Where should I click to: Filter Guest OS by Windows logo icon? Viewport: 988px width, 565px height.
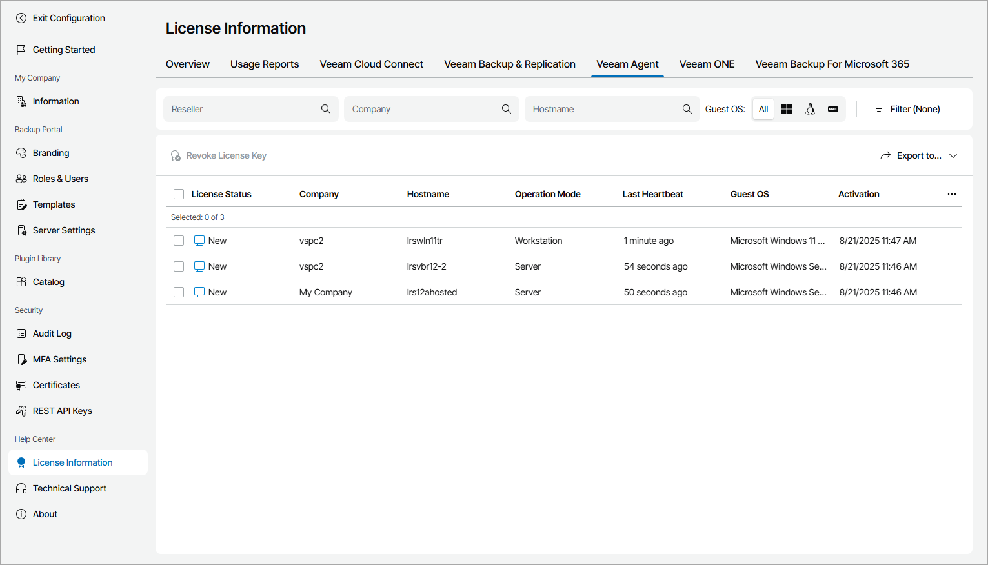tap(787, 108)
